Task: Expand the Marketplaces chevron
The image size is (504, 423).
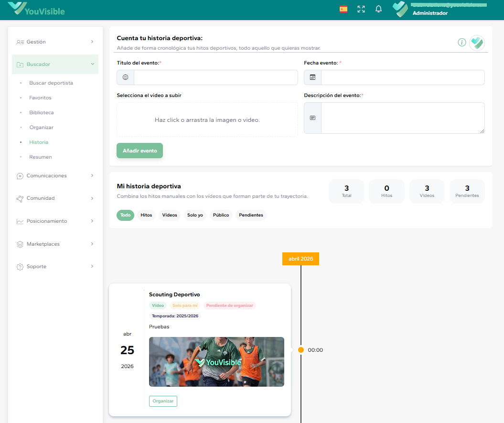Action: (x=92, y=244)
